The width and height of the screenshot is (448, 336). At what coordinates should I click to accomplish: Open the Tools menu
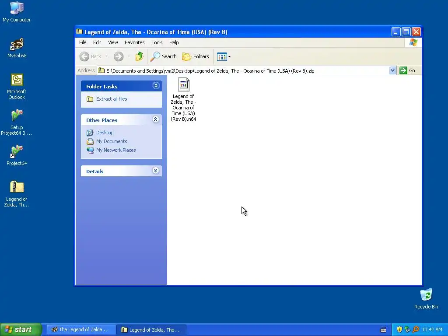click(157, 42)
